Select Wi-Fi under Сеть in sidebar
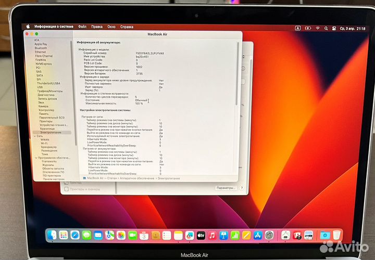Image resolution: width=375 pixels, height=260 pixels. click(x=44, y=143)
